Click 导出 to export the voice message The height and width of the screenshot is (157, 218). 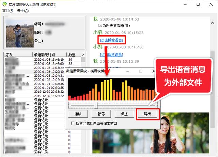pyautogui.click(x=147, y=114)
